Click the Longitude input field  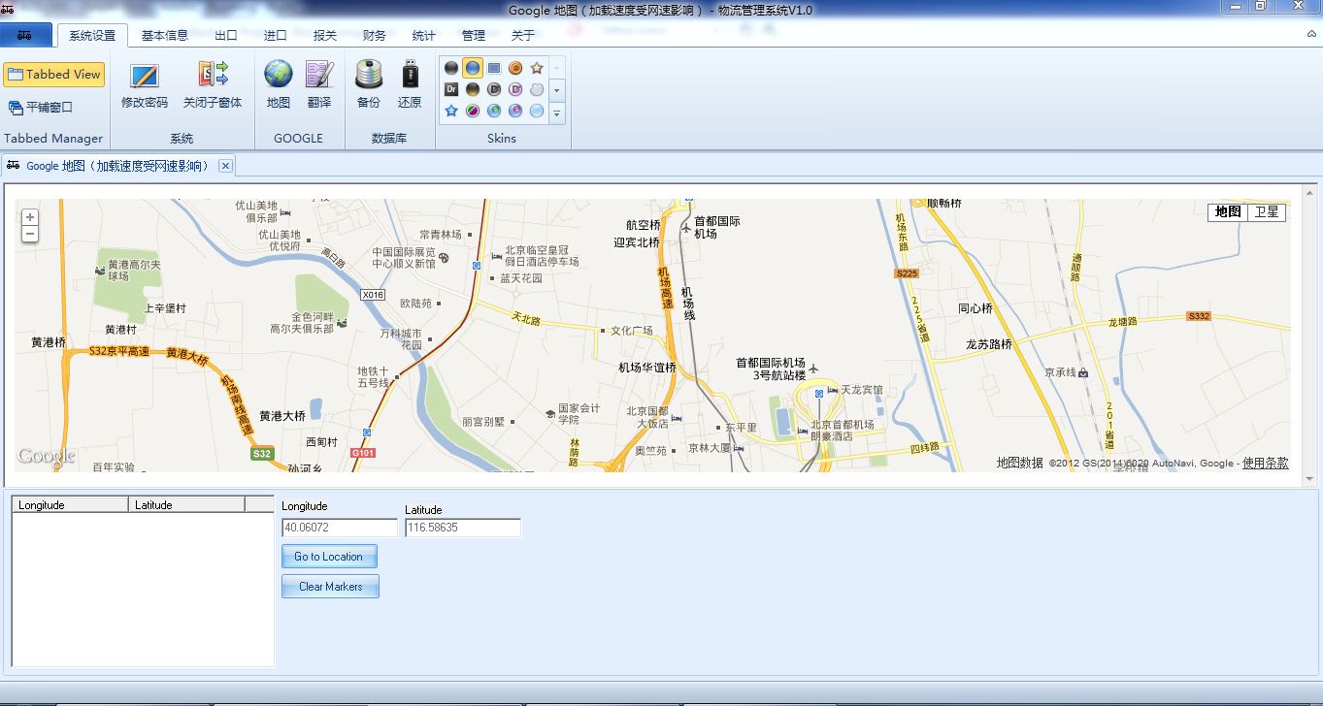[x=340, y=528]
